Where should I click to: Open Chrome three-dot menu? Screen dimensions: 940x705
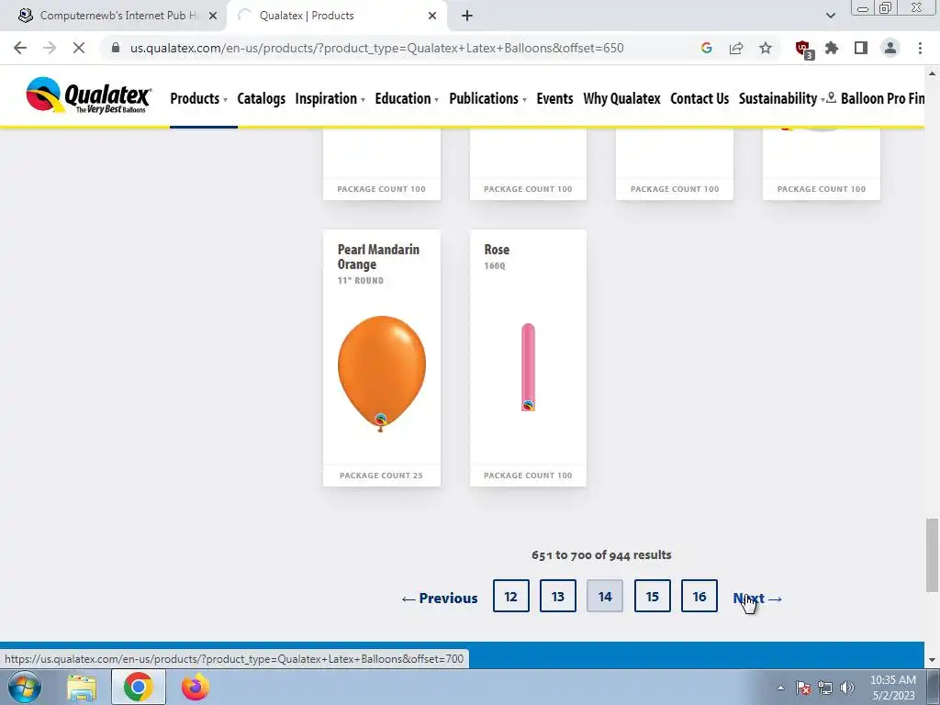pyautogui.click(x=920, y=48)
